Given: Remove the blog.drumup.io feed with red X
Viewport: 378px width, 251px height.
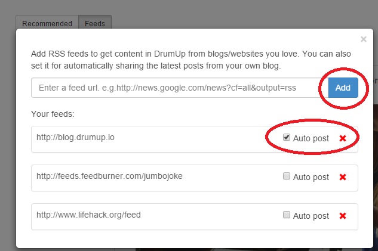Looking at the screenshot, I should coord(343,138).
